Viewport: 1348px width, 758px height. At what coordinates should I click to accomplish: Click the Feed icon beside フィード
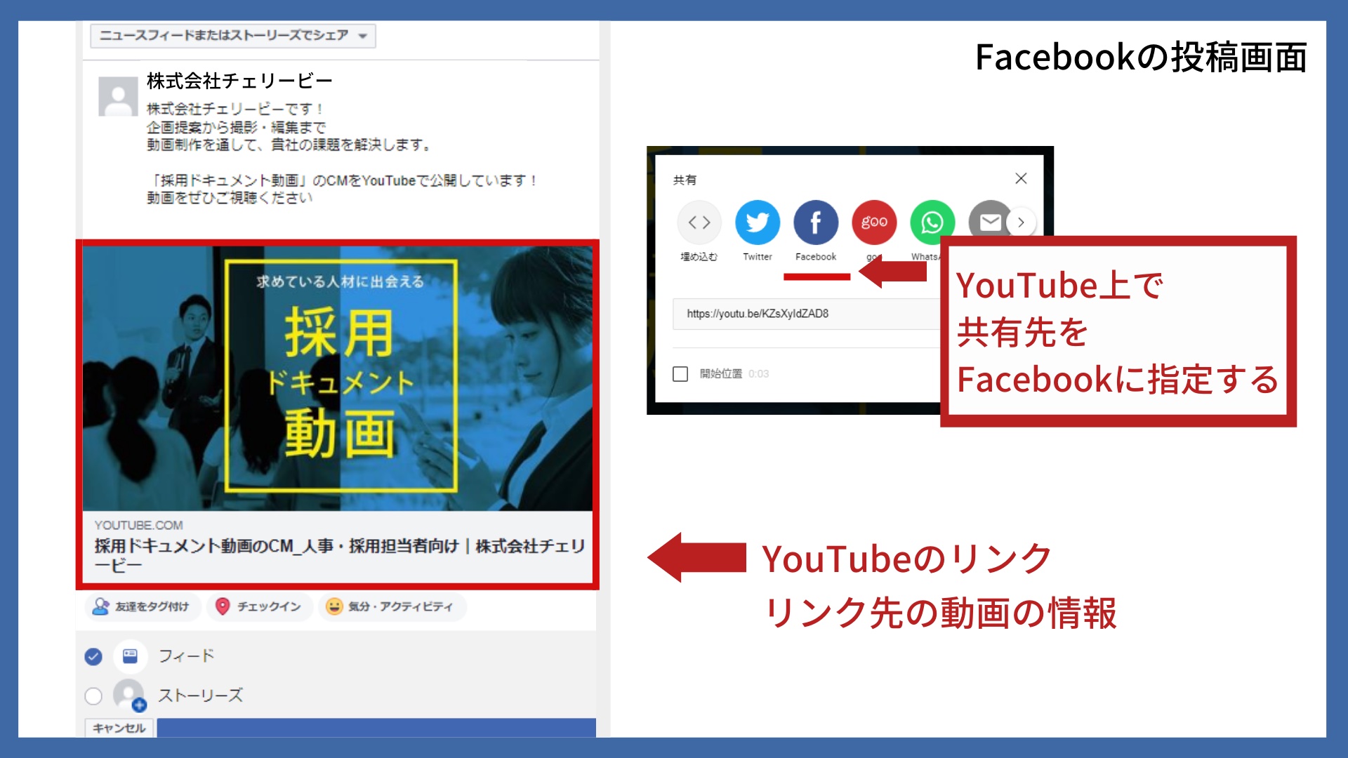click(131, 656)
